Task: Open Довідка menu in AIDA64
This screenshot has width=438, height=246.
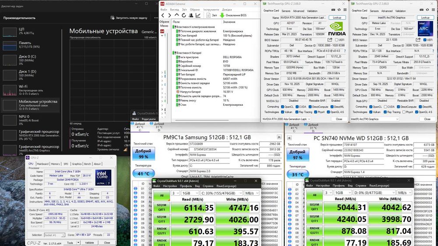Action: 226,10
